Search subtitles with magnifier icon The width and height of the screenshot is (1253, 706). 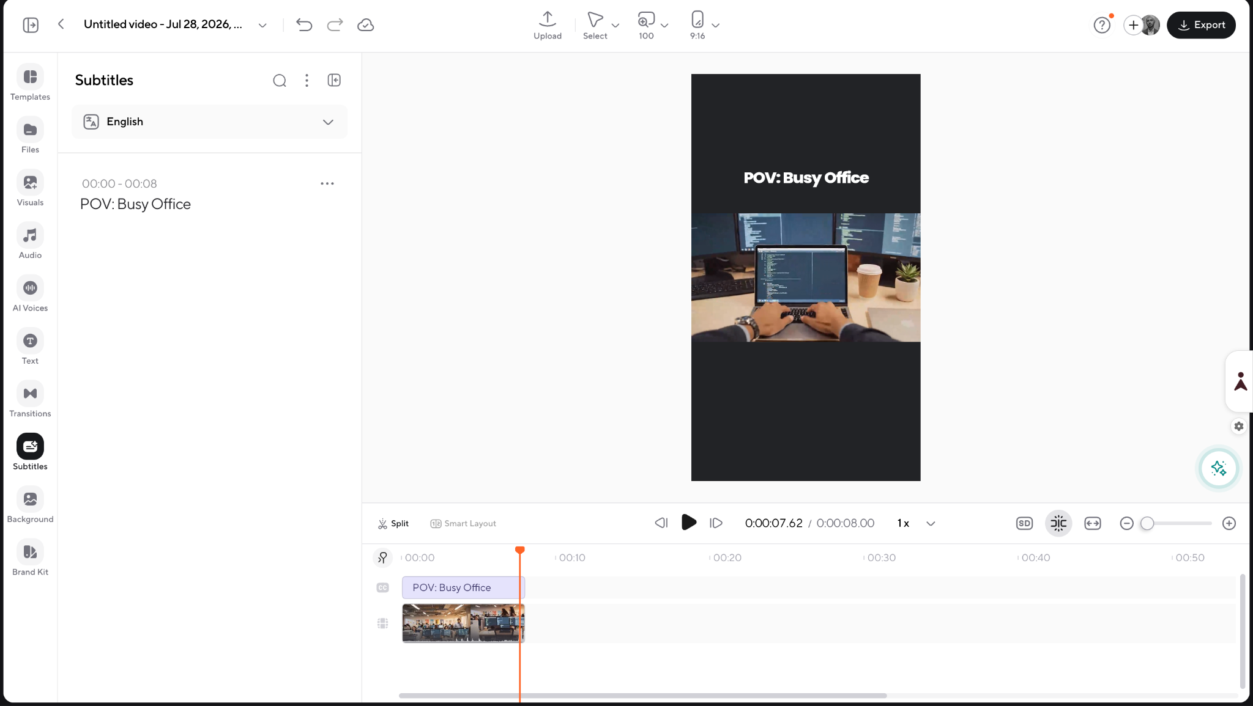click(280, 80)
